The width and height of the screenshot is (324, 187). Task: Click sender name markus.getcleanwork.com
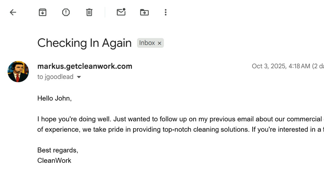pyautogui.click(x=85, y=66)
